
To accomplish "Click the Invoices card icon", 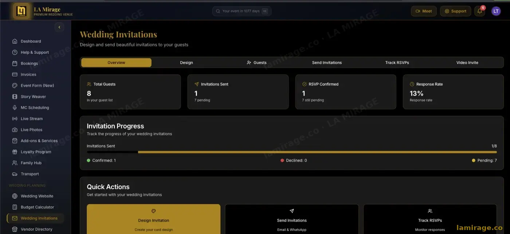I will click(x=15, y=74).
